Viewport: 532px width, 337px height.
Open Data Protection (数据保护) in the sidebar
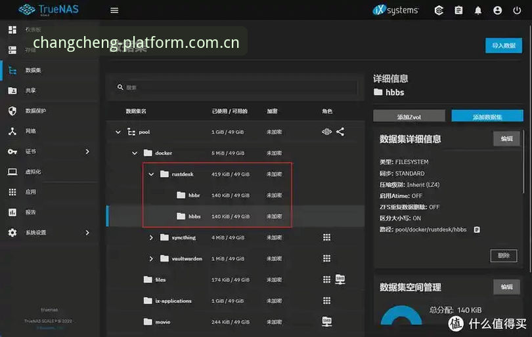click(49, 111)
